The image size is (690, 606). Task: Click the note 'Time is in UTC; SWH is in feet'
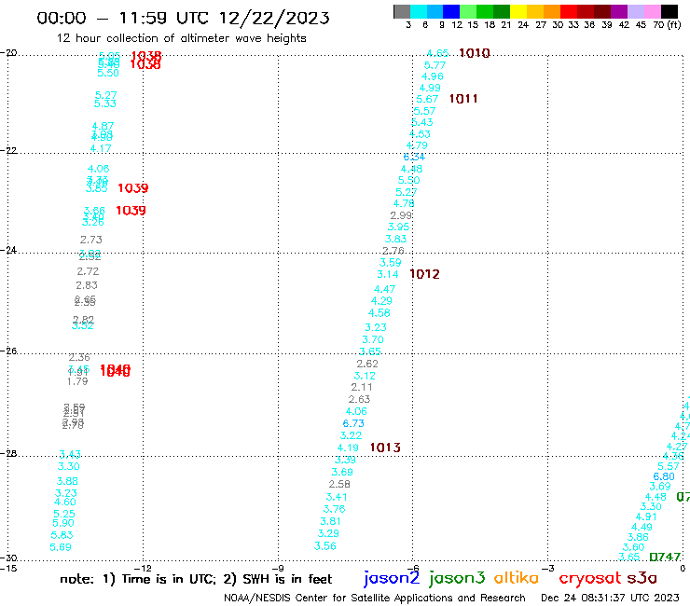[x=196, y=579]
